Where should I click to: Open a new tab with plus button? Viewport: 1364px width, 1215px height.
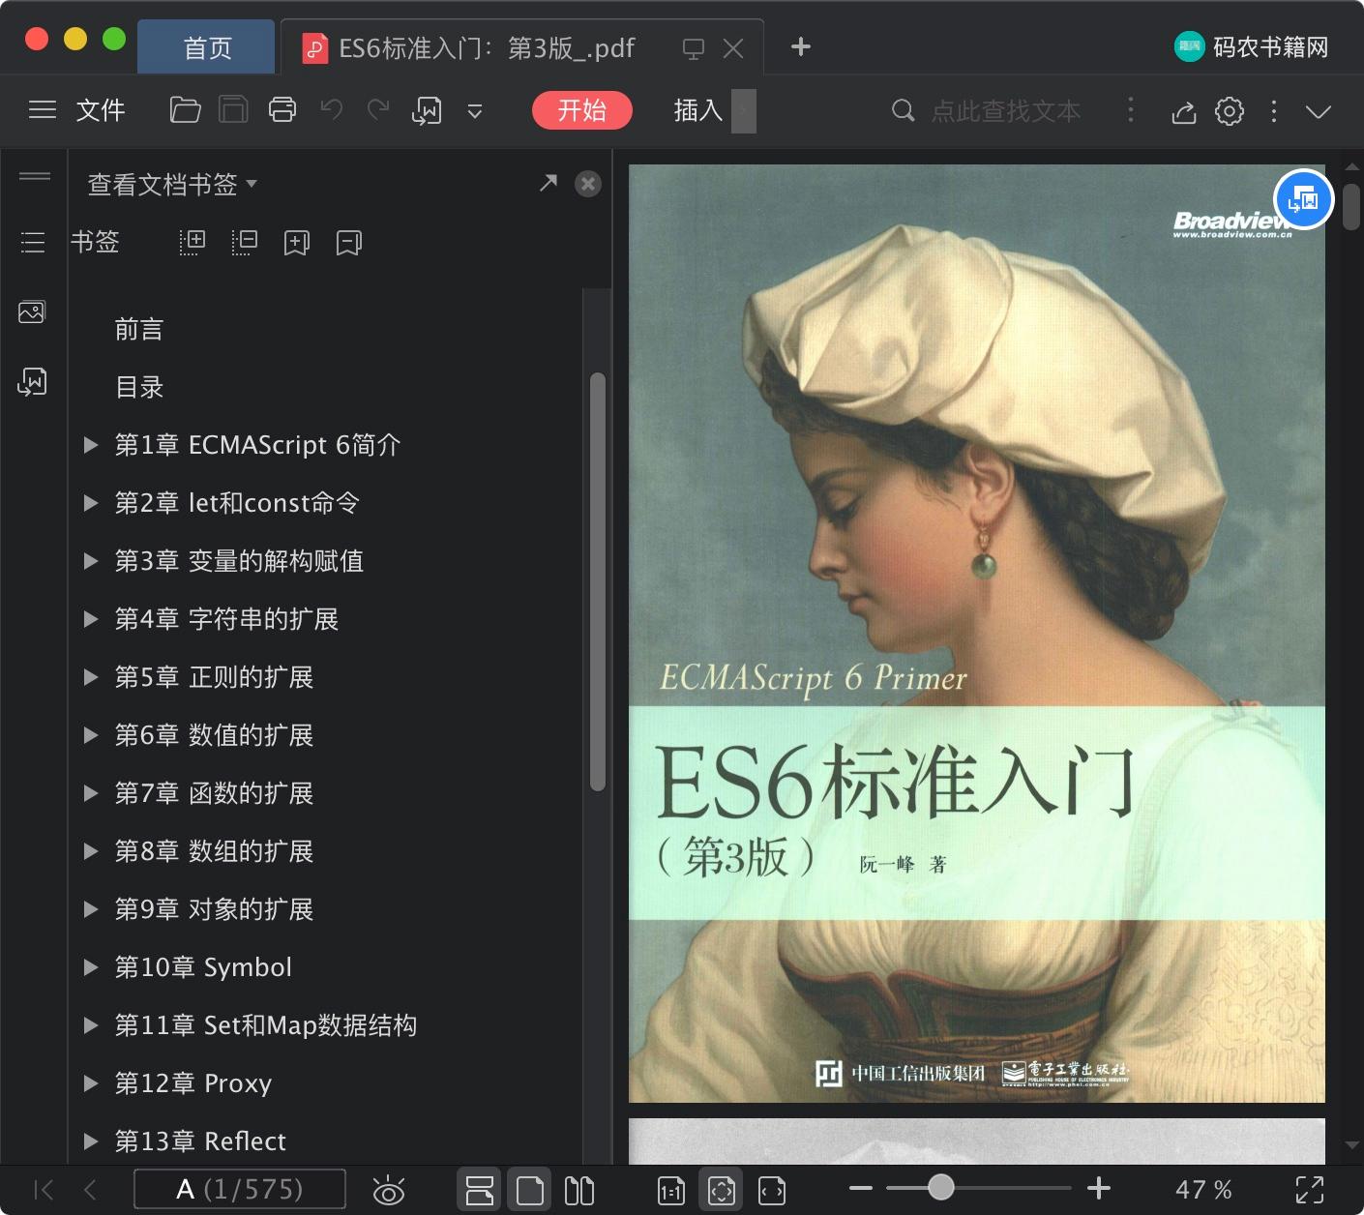[x=800, y=46]
